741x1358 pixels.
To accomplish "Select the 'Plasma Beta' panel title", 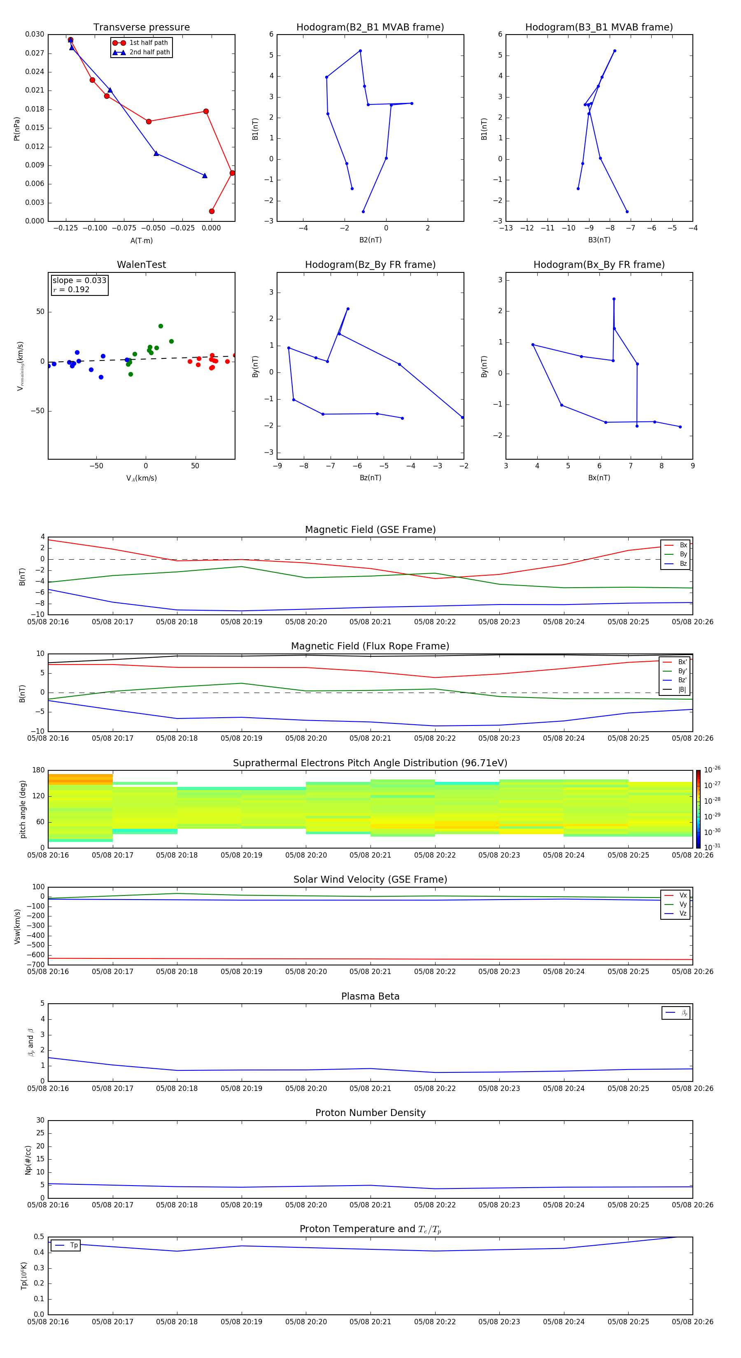I will pos(370,997).
